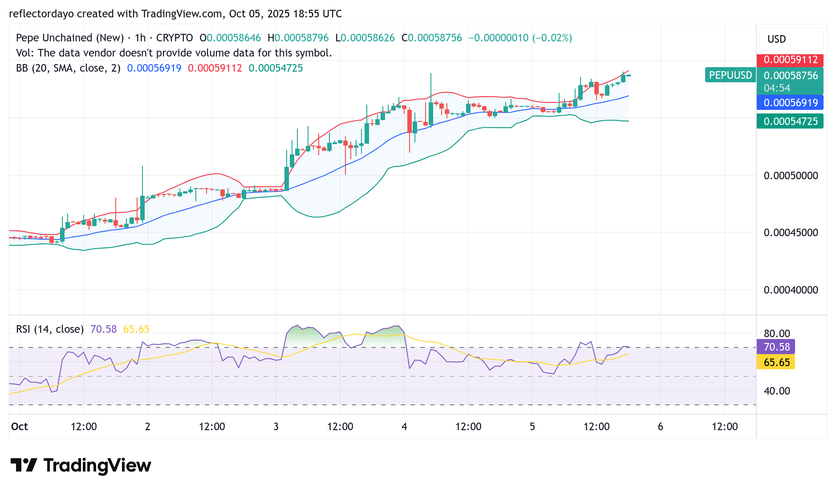This screenshot has width=836, height=492.
Task: Click the TradingView wordmark text
Action: coord(97,465)
